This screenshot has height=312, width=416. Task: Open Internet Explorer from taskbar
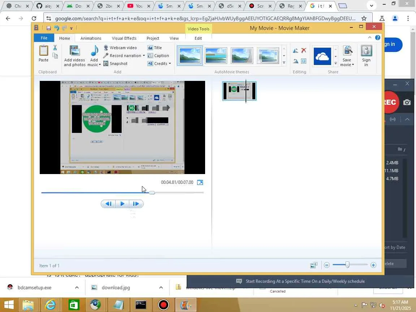tap(50, 305)
